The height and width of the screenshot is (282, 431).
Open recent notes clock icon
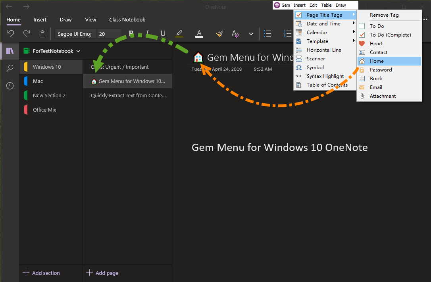click(x=10, y=86)
